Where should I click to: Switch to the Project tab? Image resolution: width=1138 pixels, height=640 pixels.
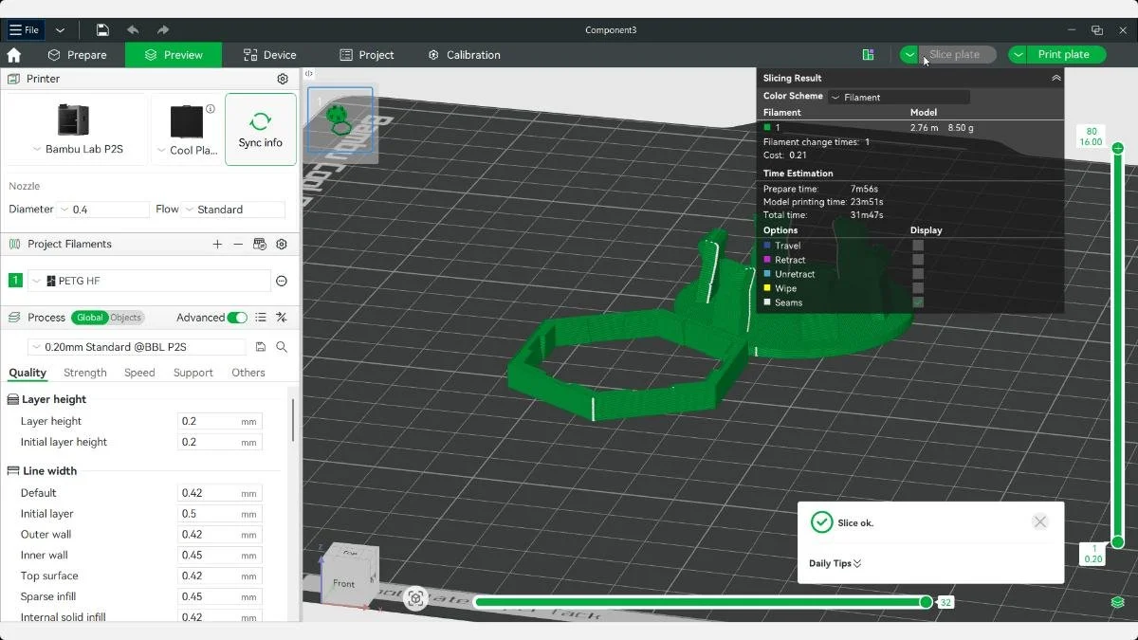pyautogui.click(x=367, y=55)
